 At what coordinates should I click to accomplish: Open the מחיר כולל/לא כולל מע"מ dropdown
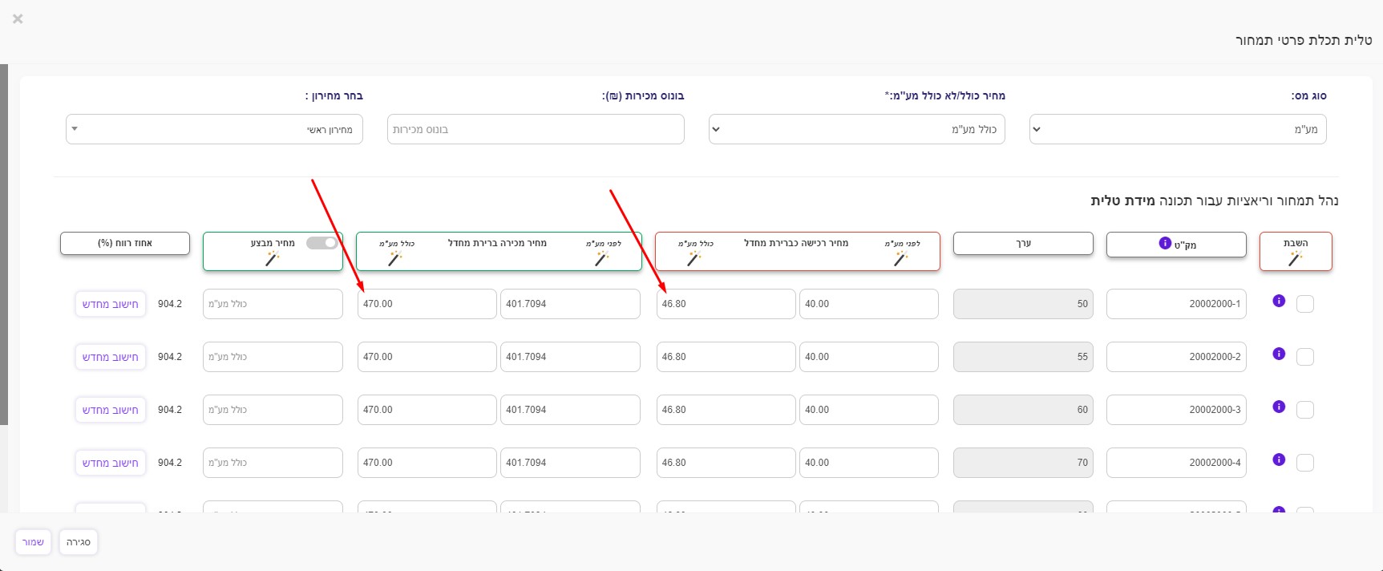click(856, 129)
